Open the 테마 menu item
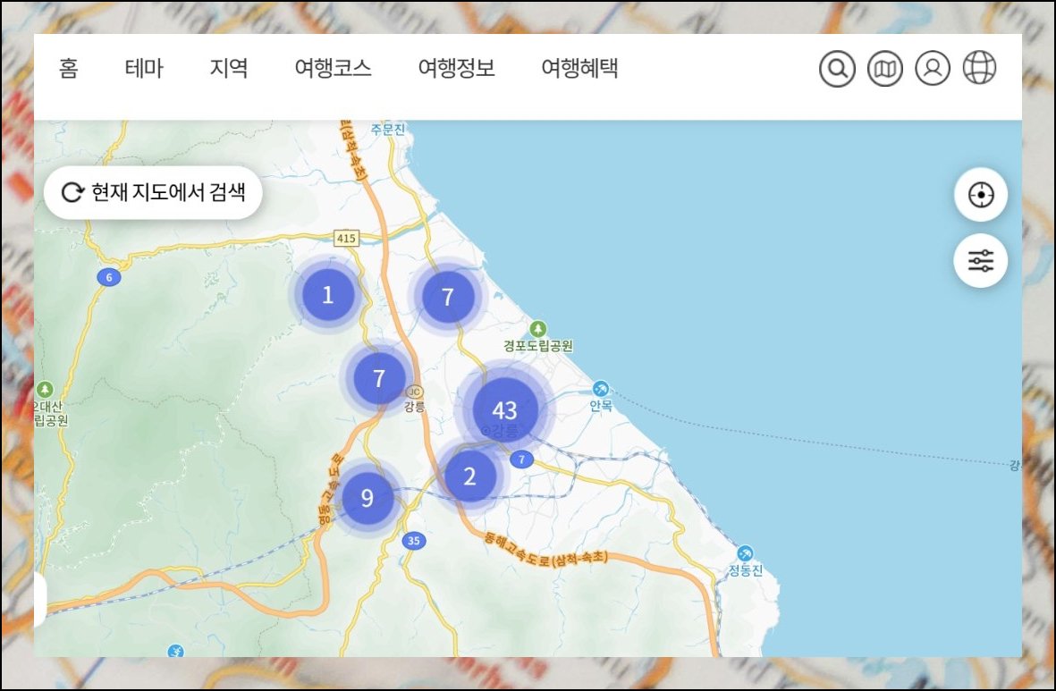Image resolution: width=1056 pixels, height=691 pixels. click(144, 68)
